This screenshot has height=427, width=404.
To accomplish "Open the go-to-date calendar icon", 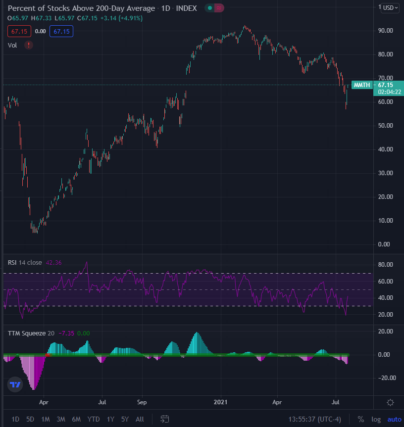I will coord(164,419).
